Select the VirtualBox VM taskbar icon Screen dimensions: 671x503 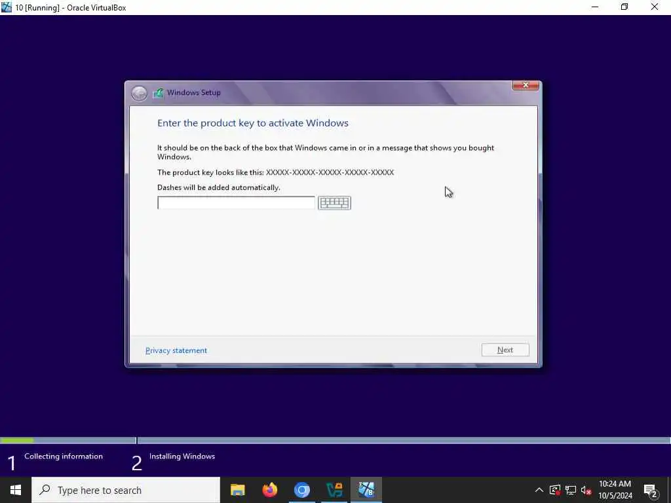click(366, 490)
